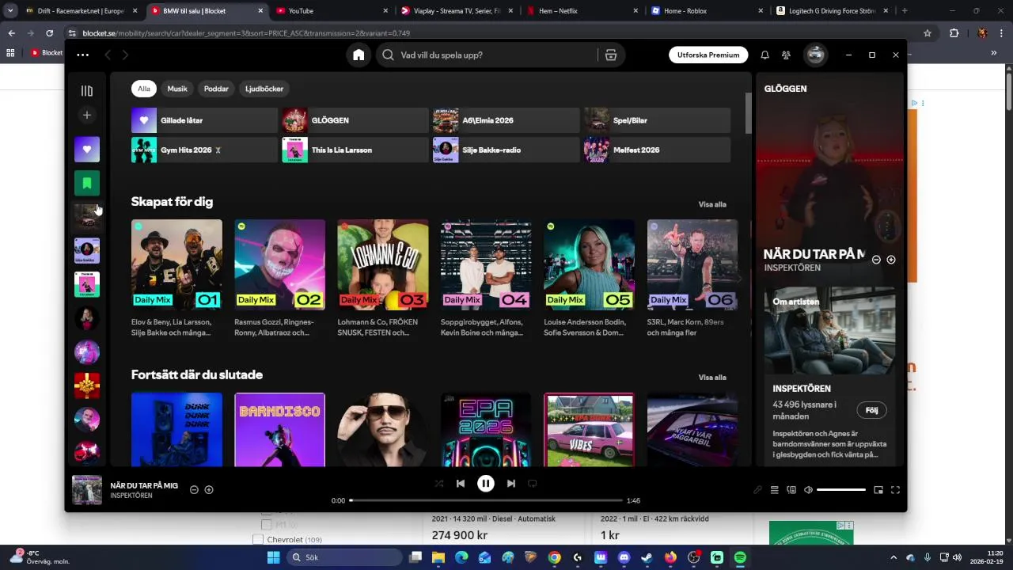1013x570 pixels.
Task: Skip to next track
Action: [x=511, y=484]
